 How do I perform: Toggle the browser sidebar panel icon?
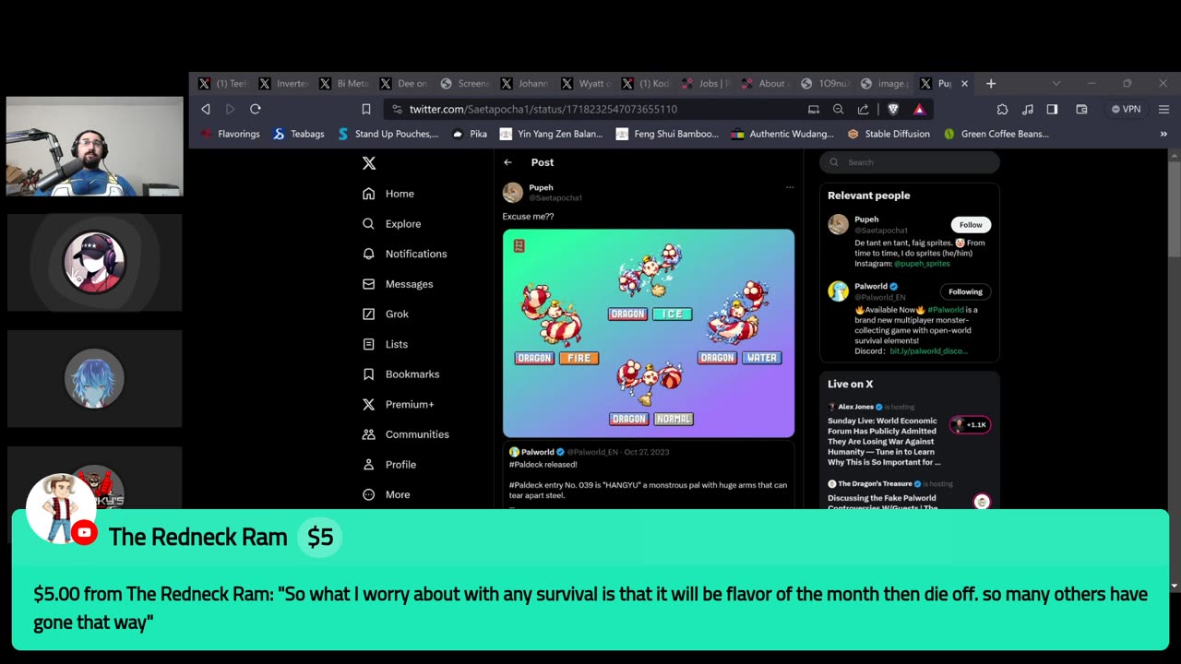1052,109
